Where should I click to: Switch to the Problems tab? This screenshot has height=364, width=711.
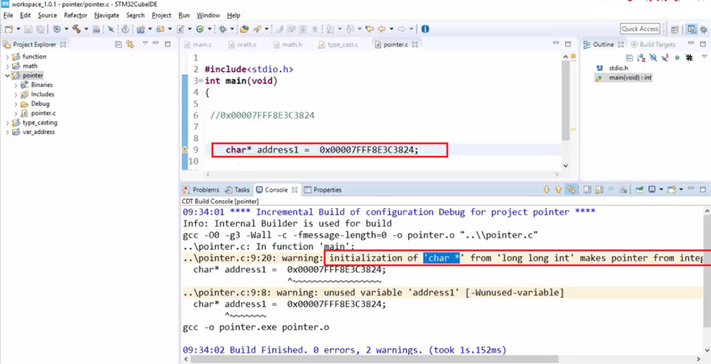coord(201,190)
